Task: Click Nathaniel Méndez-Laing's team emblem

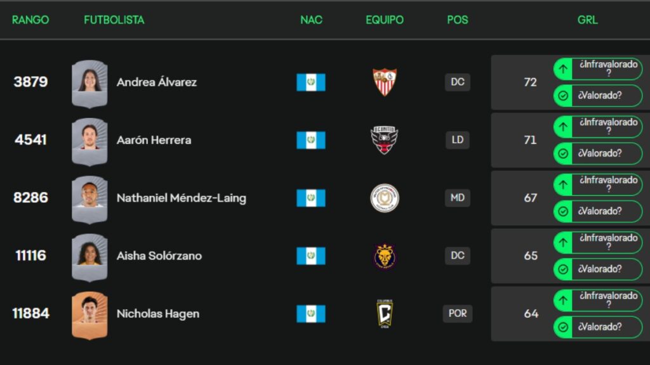Action: 385,198
